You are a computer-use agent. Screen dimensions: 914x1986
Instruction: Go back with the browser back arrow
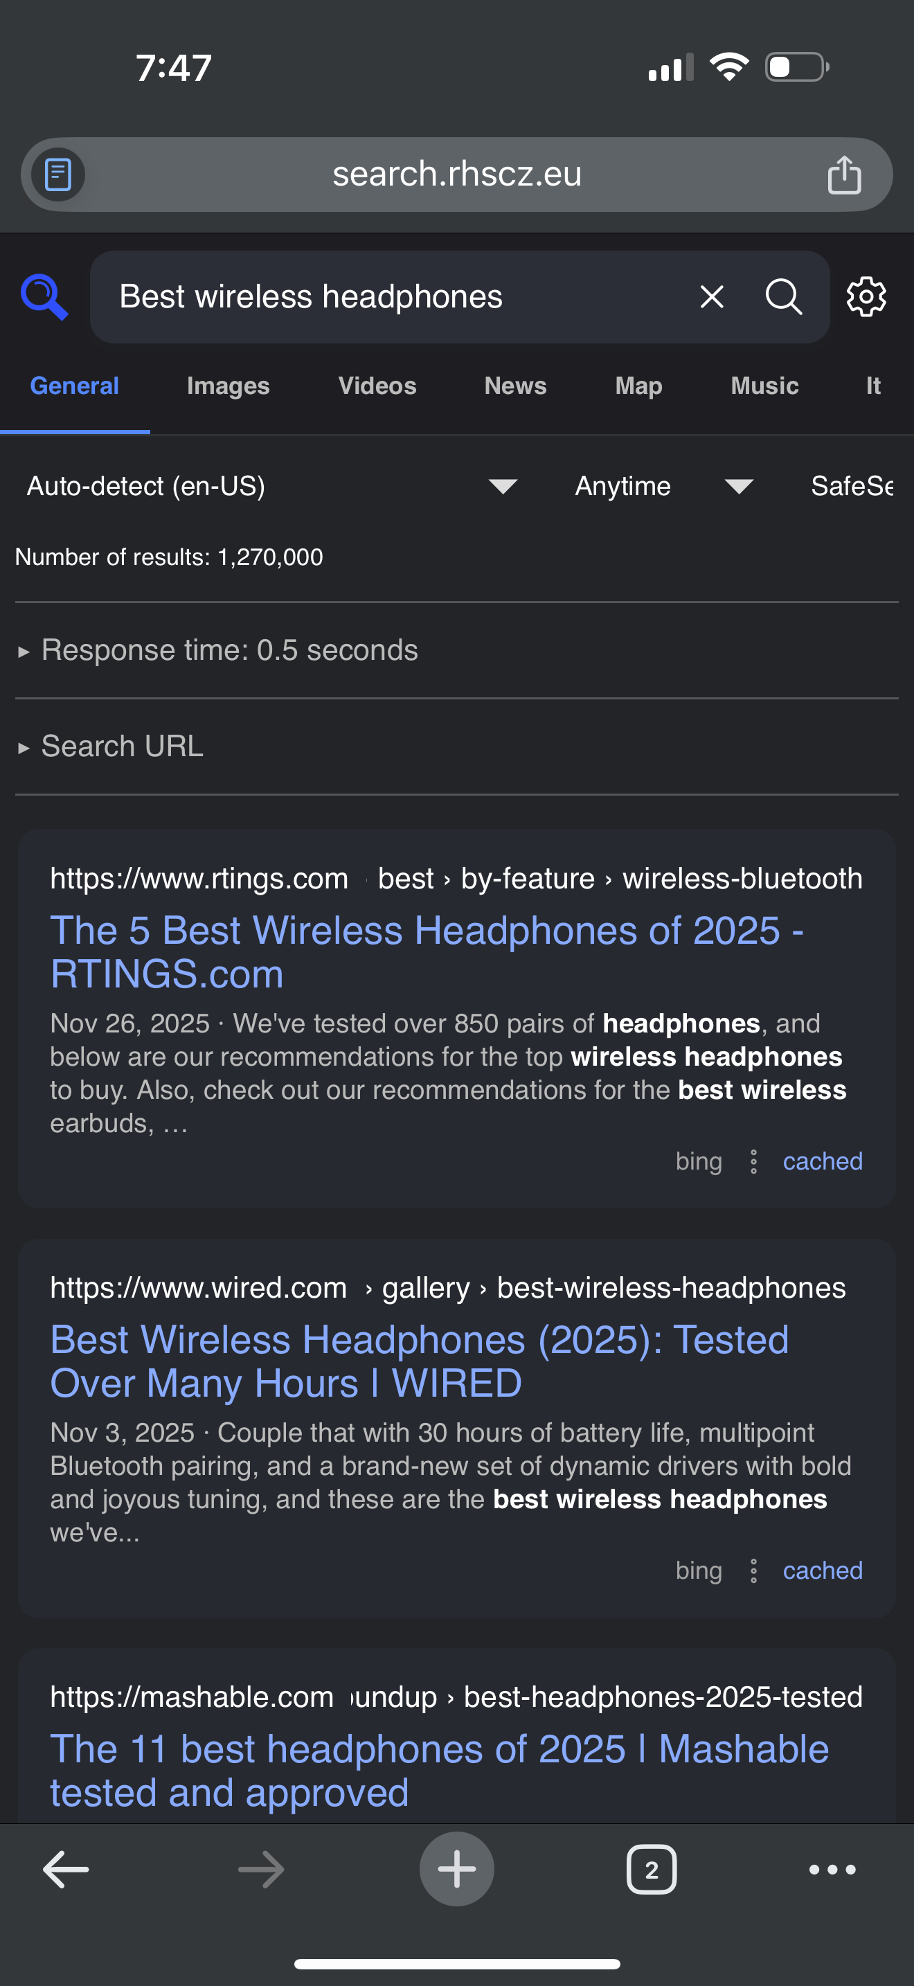66,1869
